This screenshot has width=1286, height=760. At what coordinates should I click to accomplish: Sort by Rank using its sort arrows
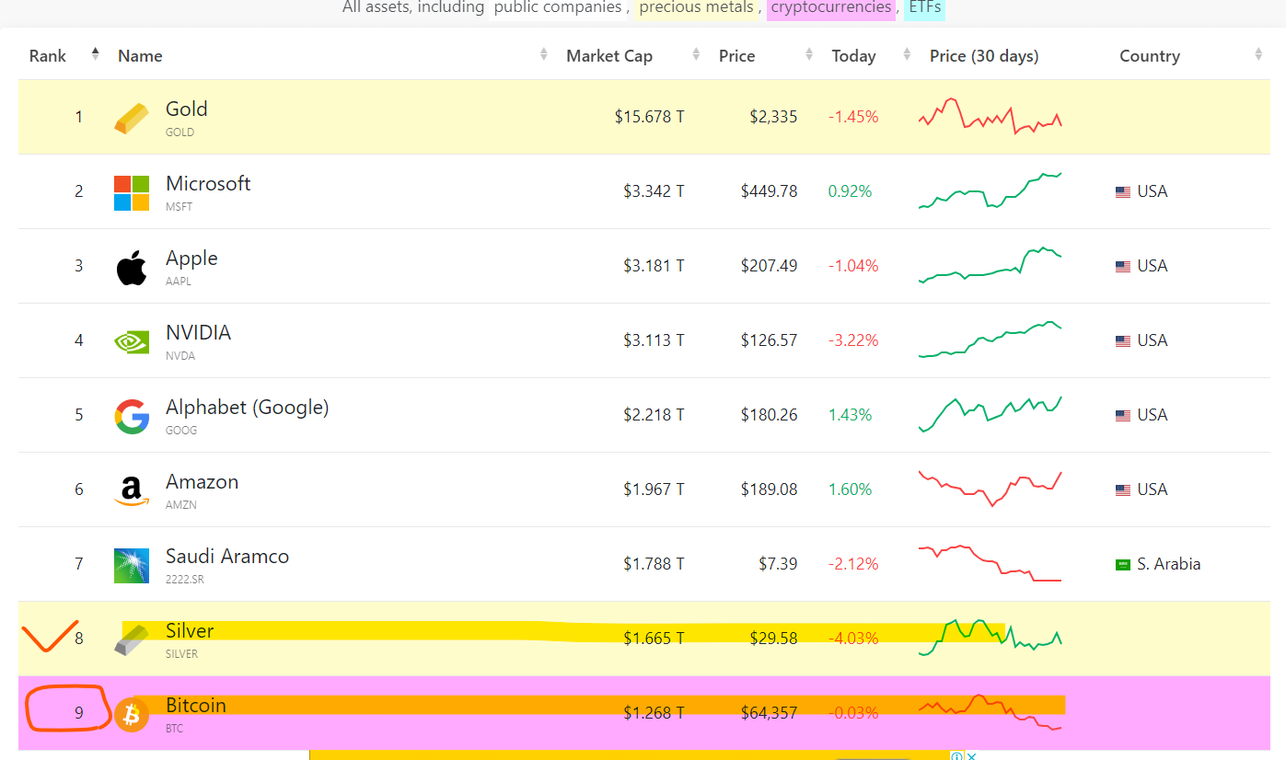click(95, 55)
